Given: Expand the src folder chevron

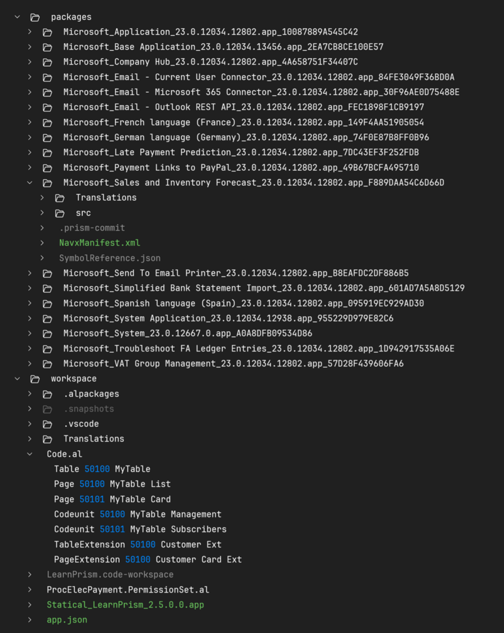Looking at the screenshot, I should (x=42, y=213).
